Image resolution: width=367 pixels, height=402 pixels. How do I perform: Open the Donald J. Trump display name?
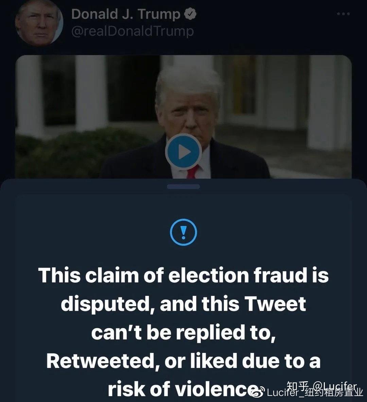pyautogui.click(x=126, y=14)
